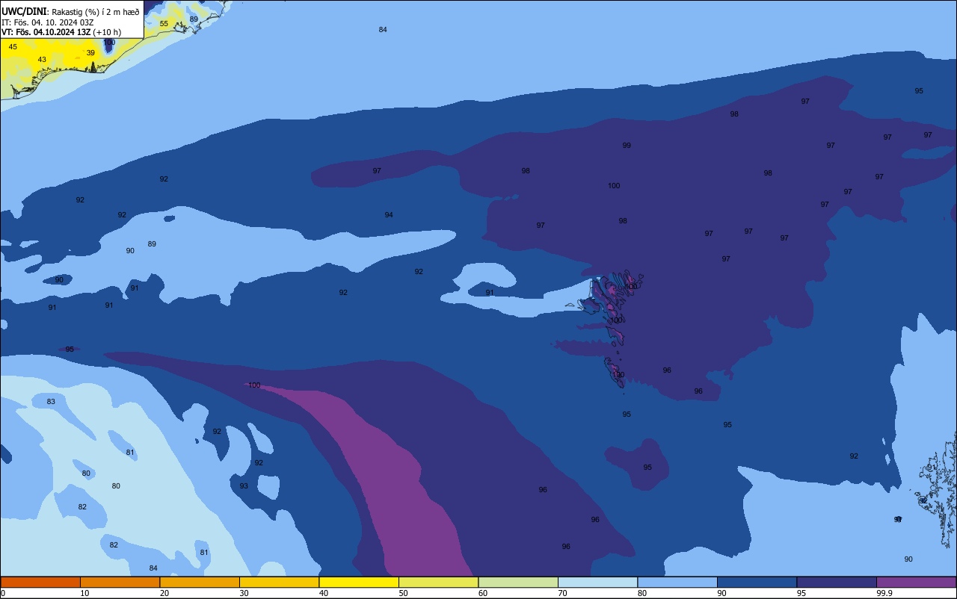The width and height of the screenshot is (957, 599).
Task: Click the "94" humidity value on the map
Action: (389, 215)
